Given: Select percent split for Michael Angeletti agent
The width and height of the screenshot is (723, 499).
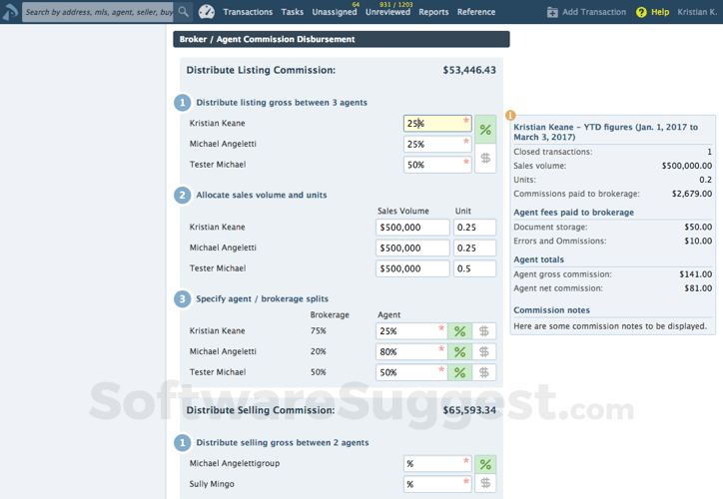Looking at the screenshot, I should (x=459, y=351).
